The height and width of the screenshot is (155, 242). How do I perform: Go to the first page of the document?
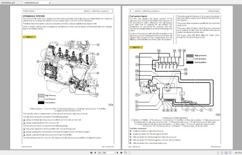pos(91,153)
